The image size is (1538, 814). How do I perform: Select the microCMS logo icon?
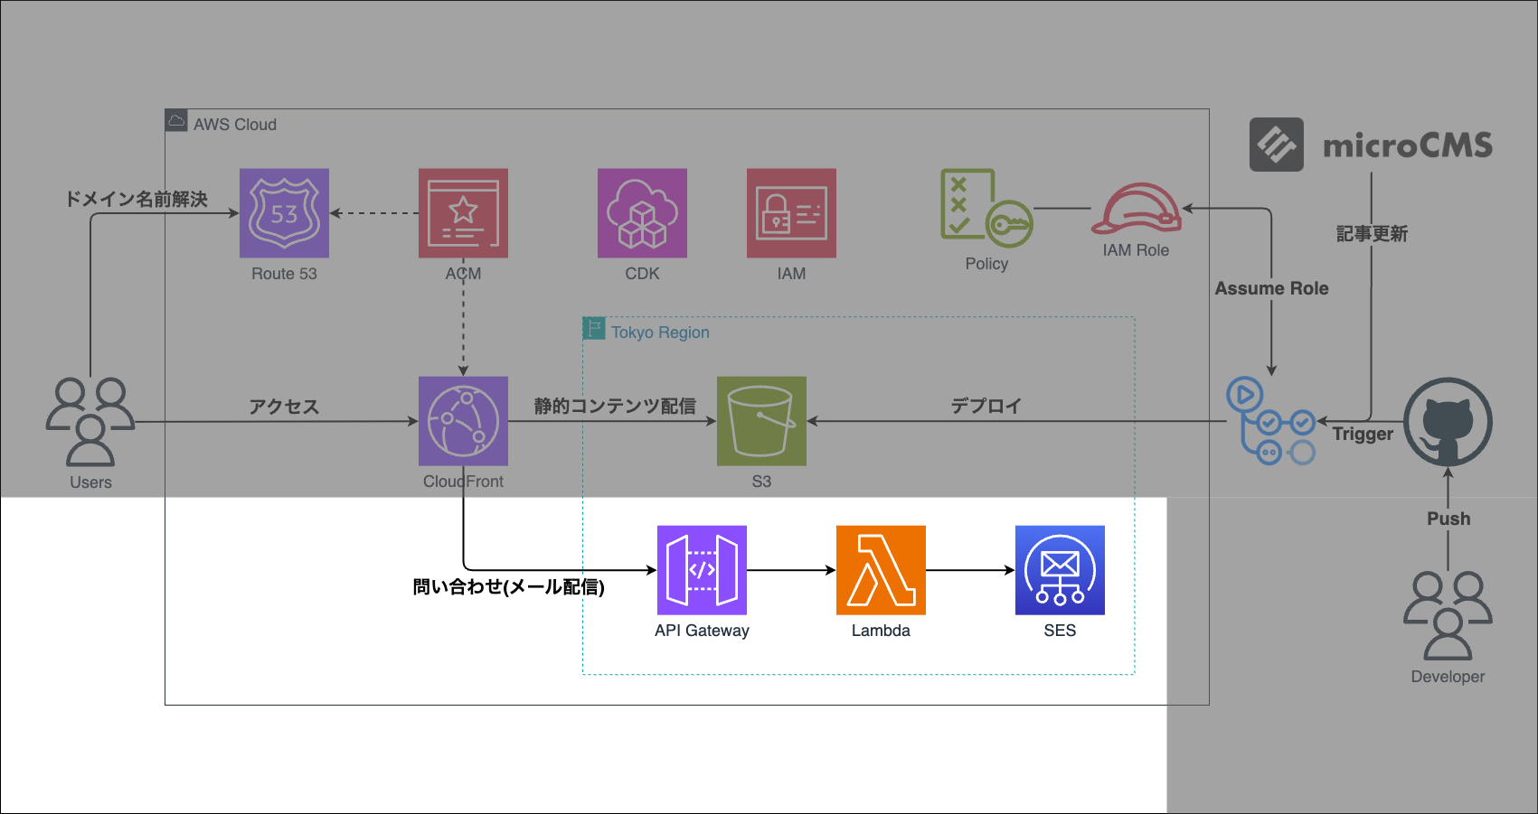(1277, 145)
